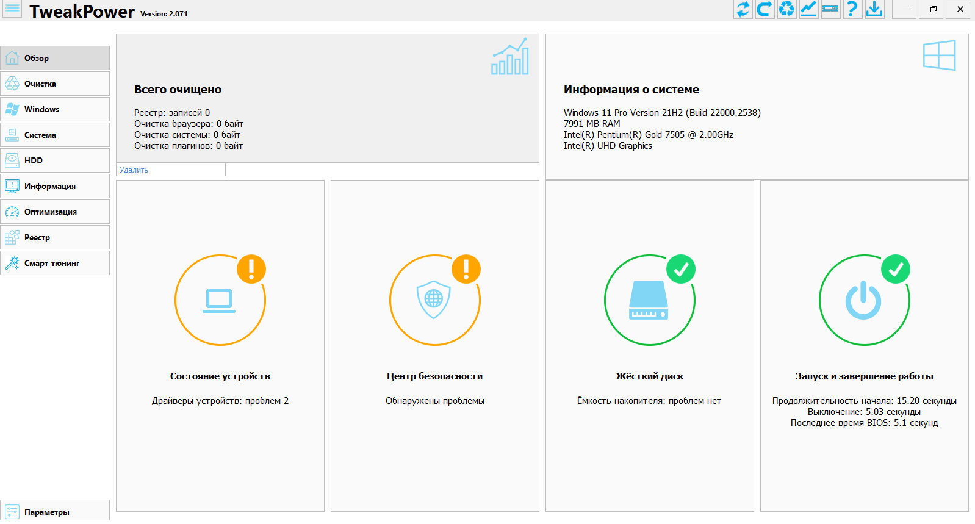
Task: Click 'Продолжительность начала: 15.20 секунды' text
Action: (x=864, y=401)
